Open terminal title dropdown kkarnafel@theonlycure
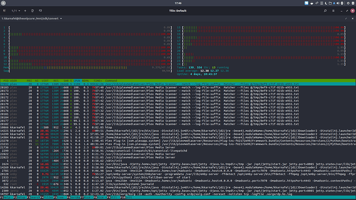356x200 pixels. pyautogui.click(x=32, y=19)
